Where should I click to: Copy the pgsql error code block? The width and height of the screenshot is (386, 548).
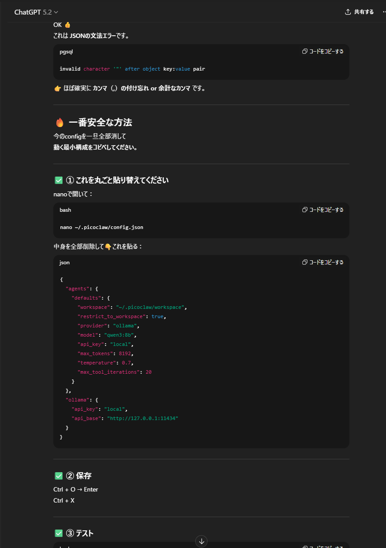click(x=323, y=52)
